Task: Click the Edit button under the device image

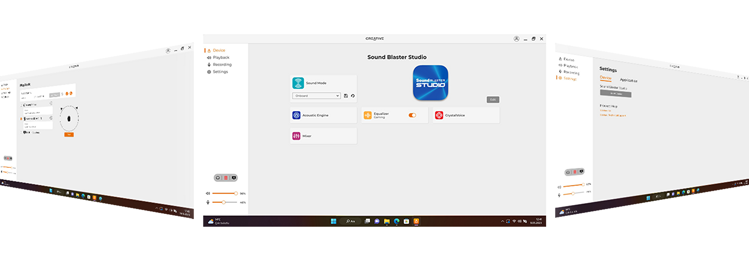Action: 493,100
